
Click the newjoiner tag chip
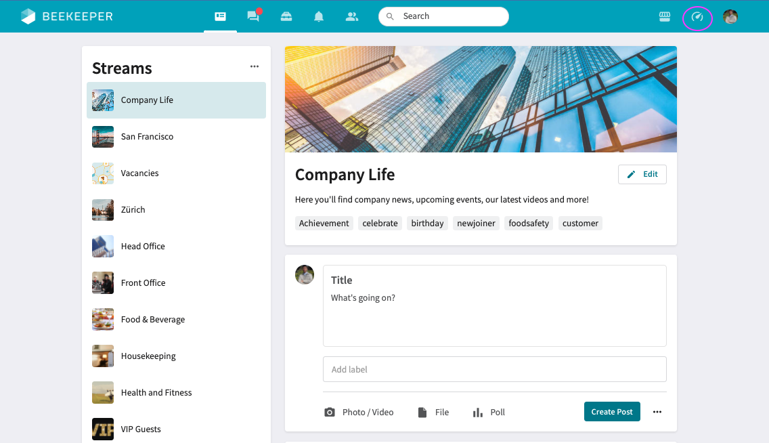(476, 223)
